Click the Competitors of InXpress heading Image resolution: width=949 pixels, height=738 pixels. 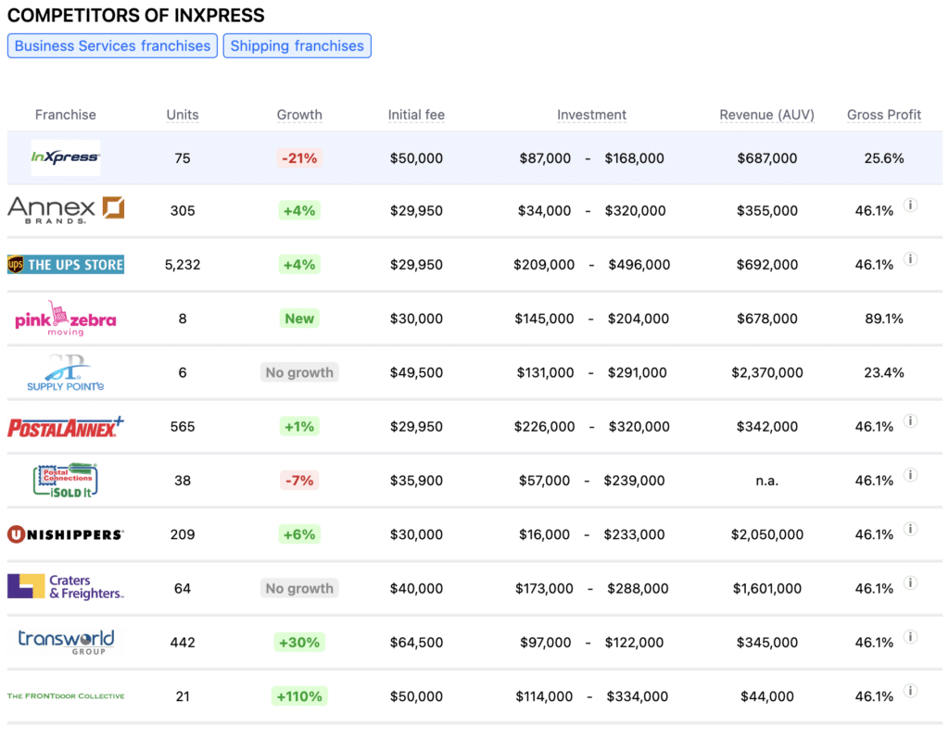click(x=135, y=15)
